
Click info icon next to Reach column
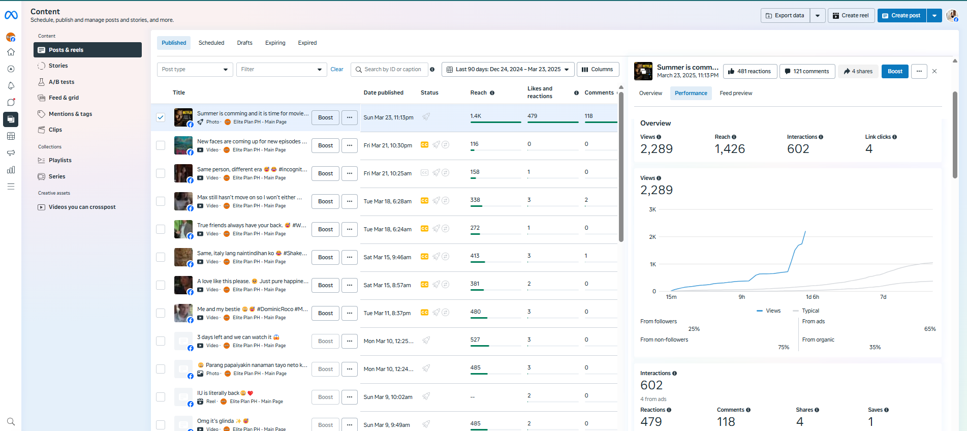pos(492,93)
